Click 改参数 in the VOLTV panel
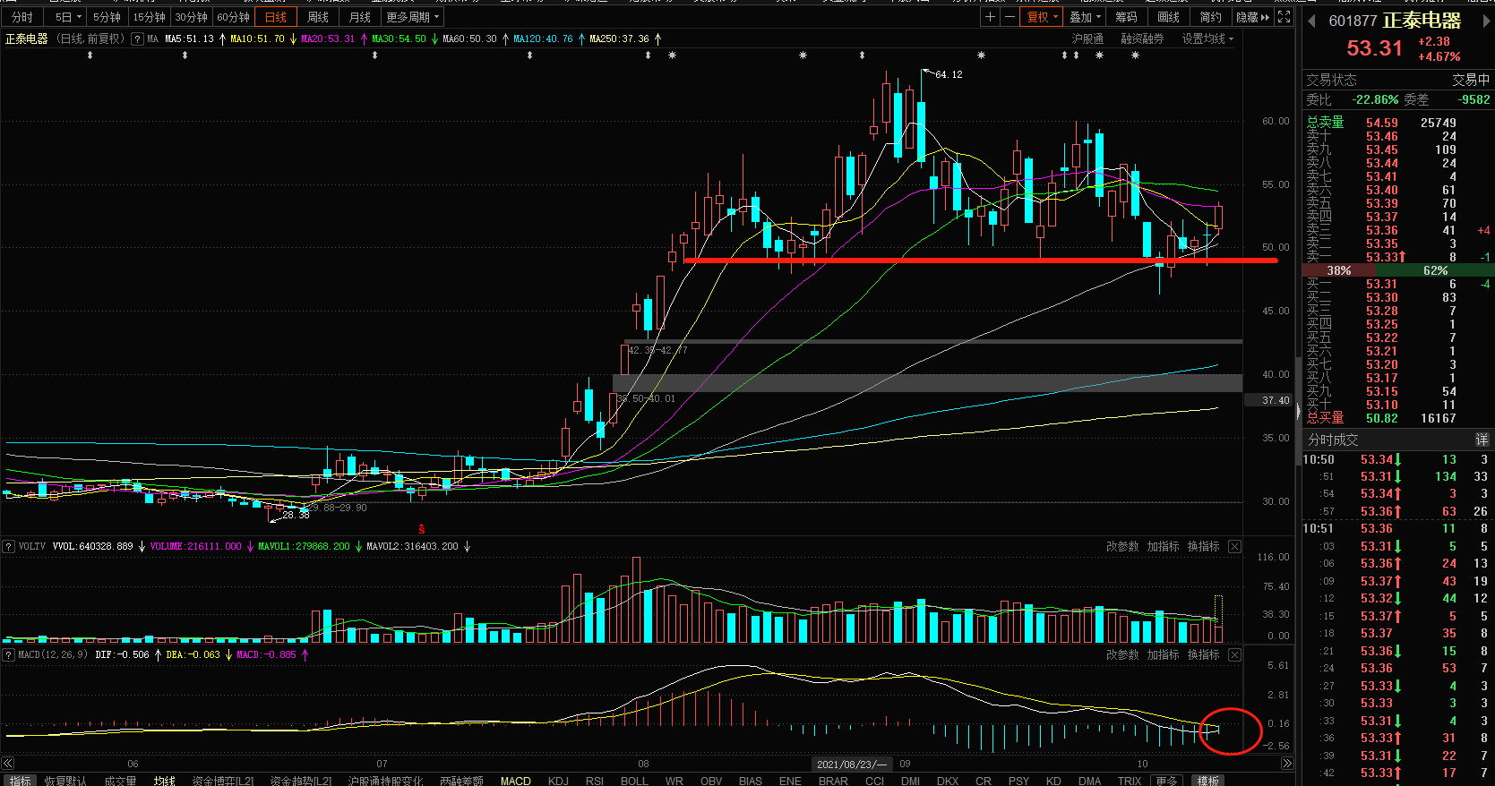Viewport: 1495px width, 786px height. pos(1122,546)
